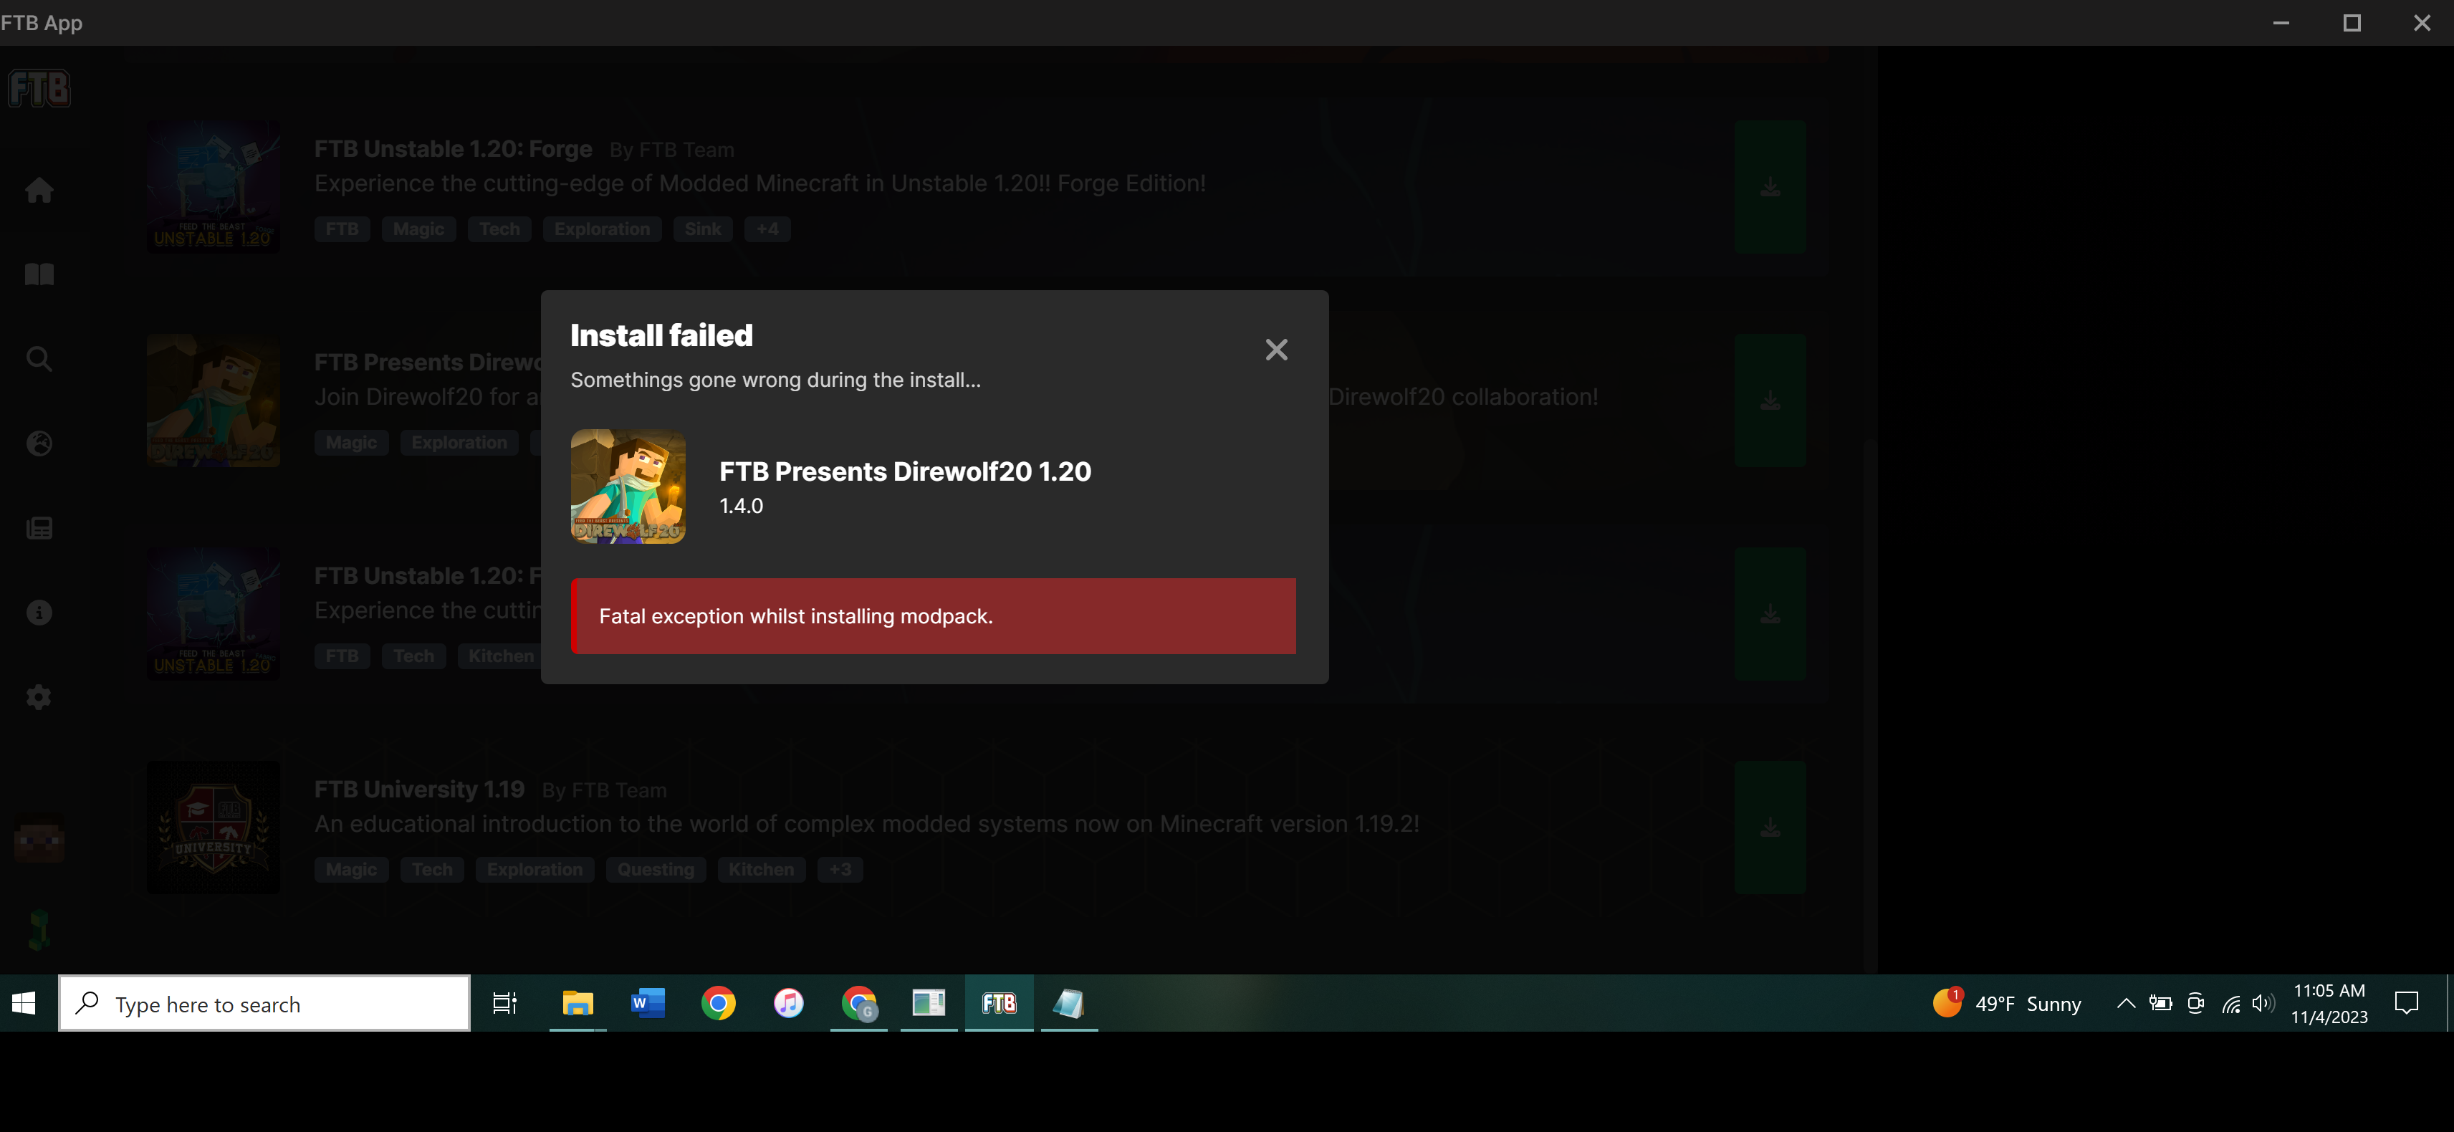Click the taskbar search field
2454x1132 pixels.
coord(264,1003)
